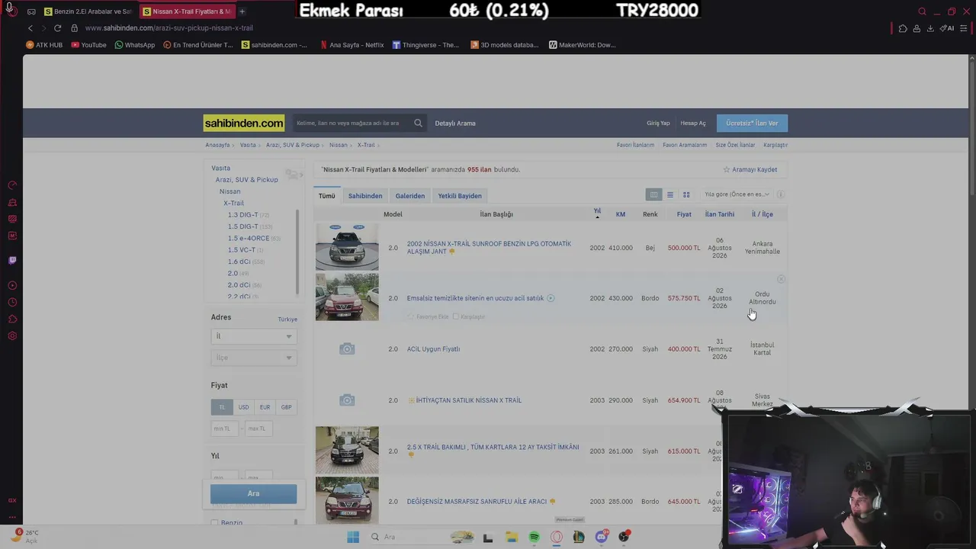This screenshot has height=549, width=976.
Task: Open the 2002 Nissan X-Trail Sunroof listing thumbnail
Action: pyautogui.click(x=347, y=247)
